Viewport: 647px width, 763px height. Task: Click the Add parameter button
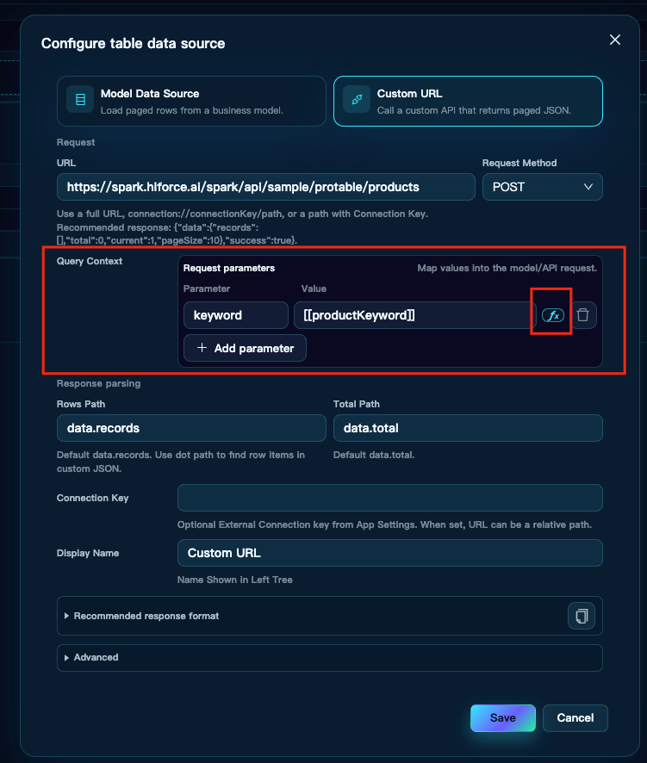(245, 348)
